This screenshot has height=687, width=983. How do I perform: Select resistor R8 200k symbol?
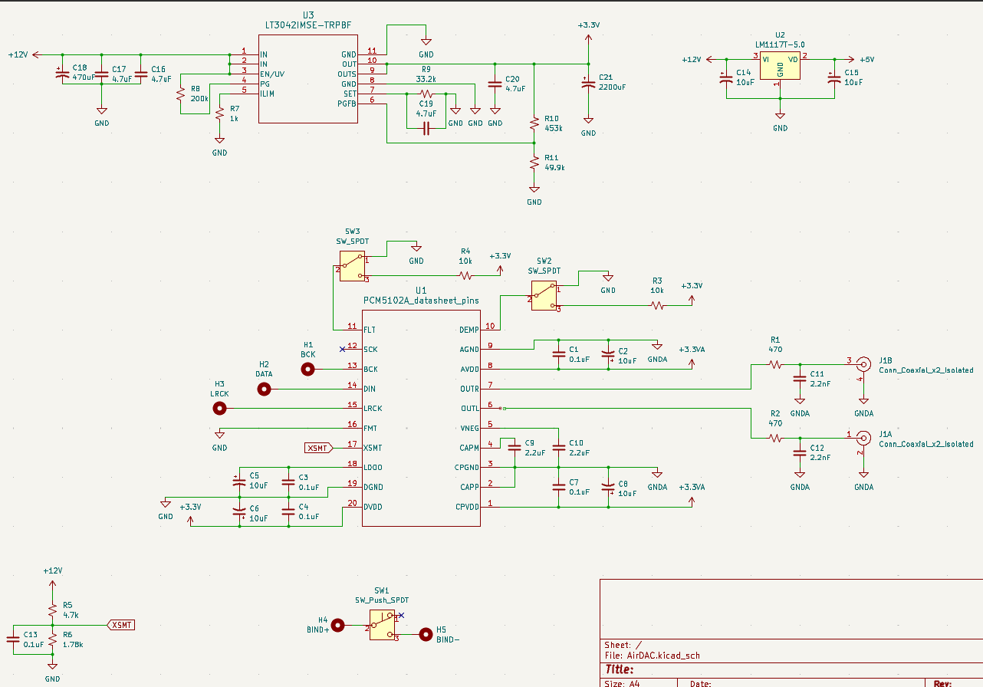[x=180, y=95]
